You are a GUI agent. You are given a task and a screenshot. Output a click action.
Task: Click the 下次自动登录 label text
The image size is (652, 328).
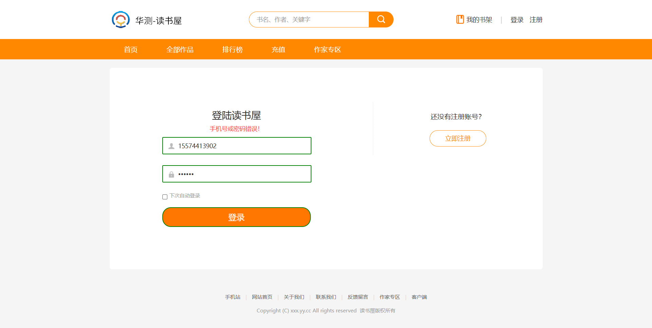click(185, 196)
